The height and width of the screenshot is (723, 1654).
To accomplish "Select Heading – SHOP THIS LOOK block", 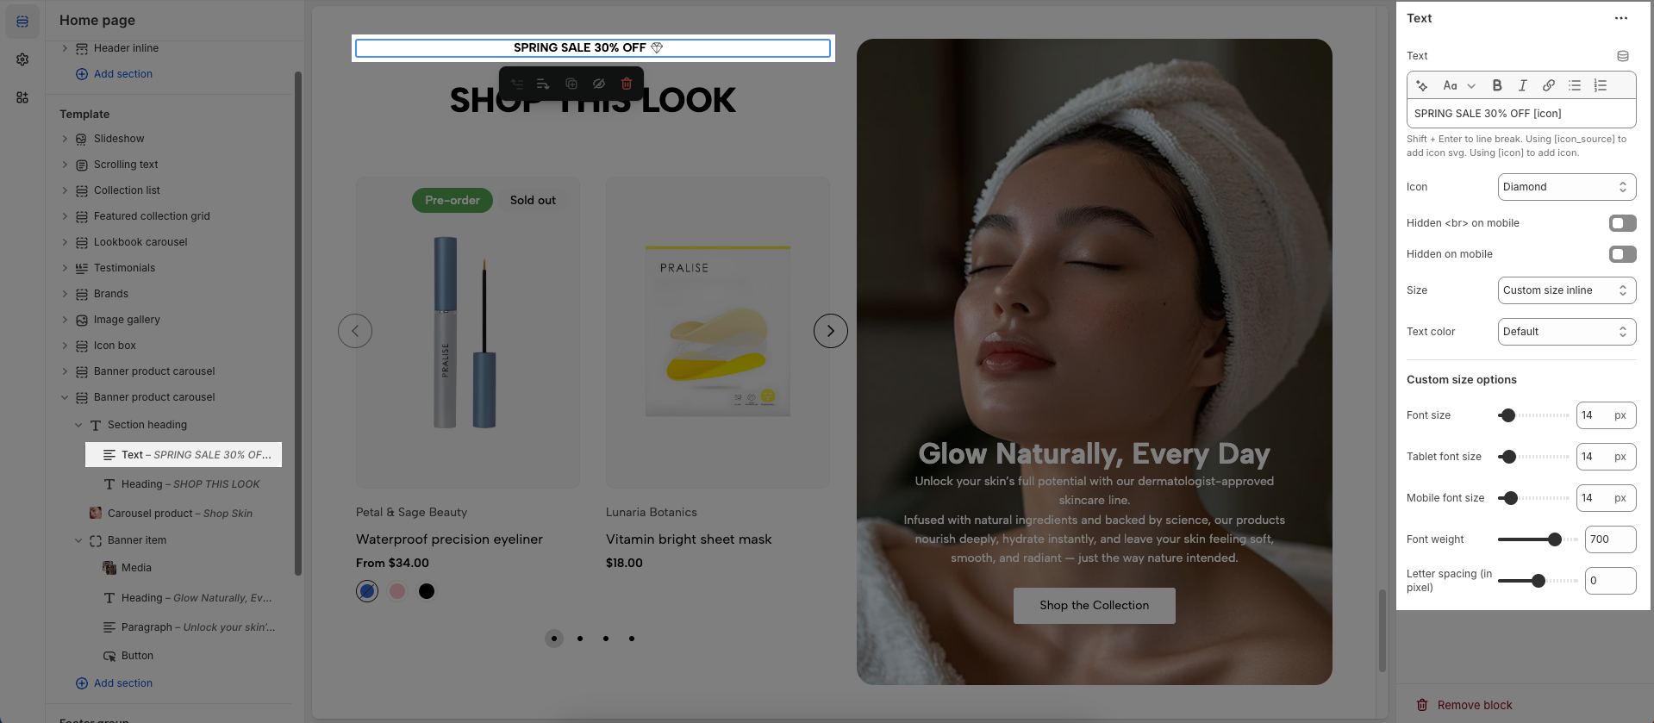I will coord(190,484).
